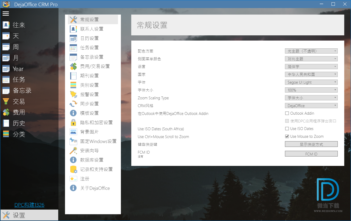Open the 任务 tasks icon in sidebar

6,80
